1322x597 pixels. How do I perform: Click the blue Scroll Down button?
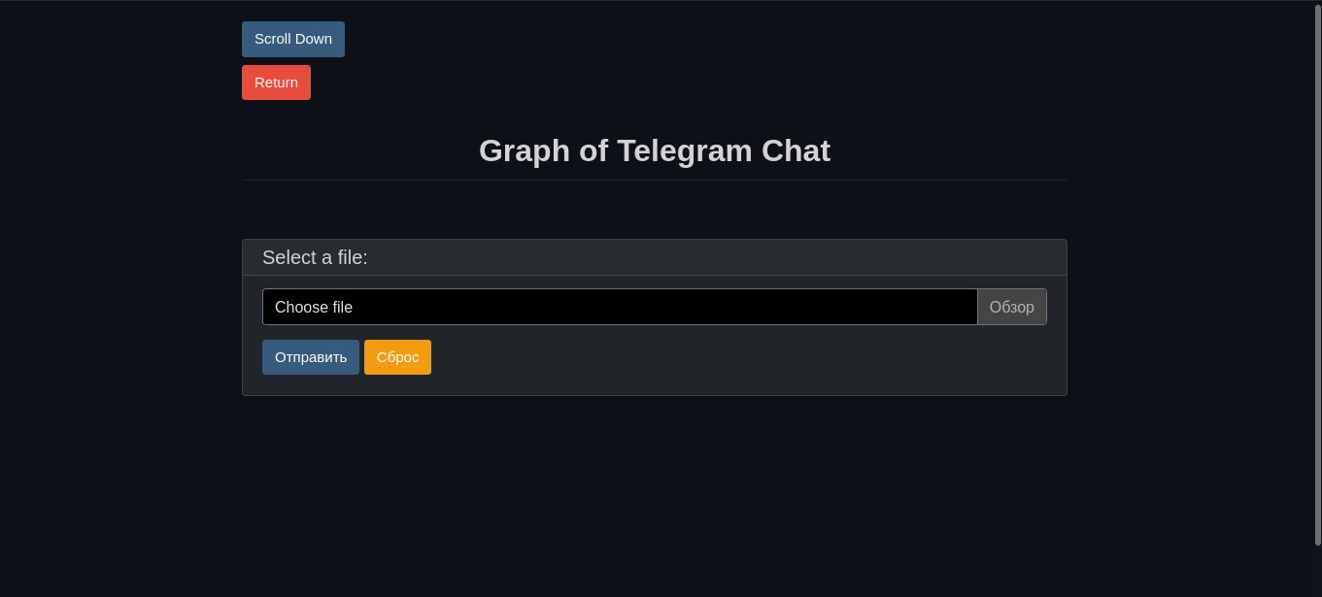coord(292,39)
